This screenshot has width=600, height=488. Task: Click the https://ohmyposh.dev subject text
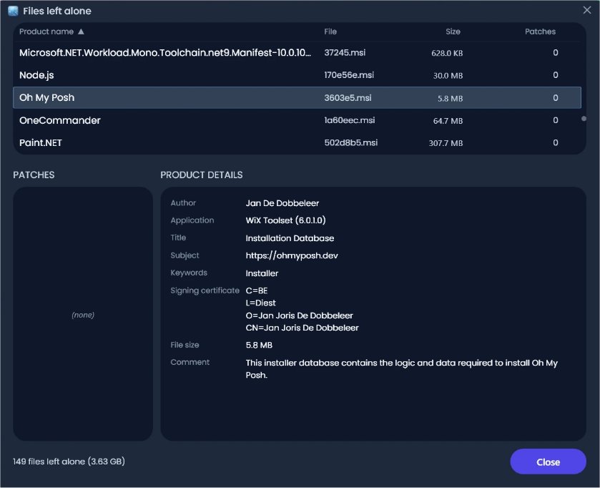pyautogui.click(x=292, y=255)
